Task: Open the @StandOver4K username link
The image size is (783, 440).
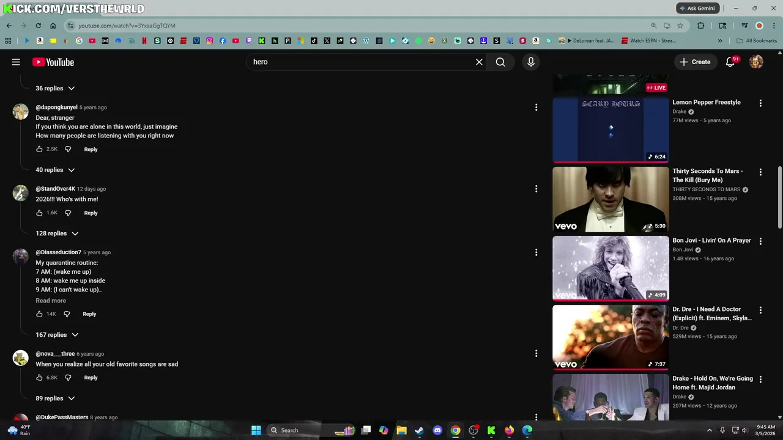Action: (x=55, y=189)
